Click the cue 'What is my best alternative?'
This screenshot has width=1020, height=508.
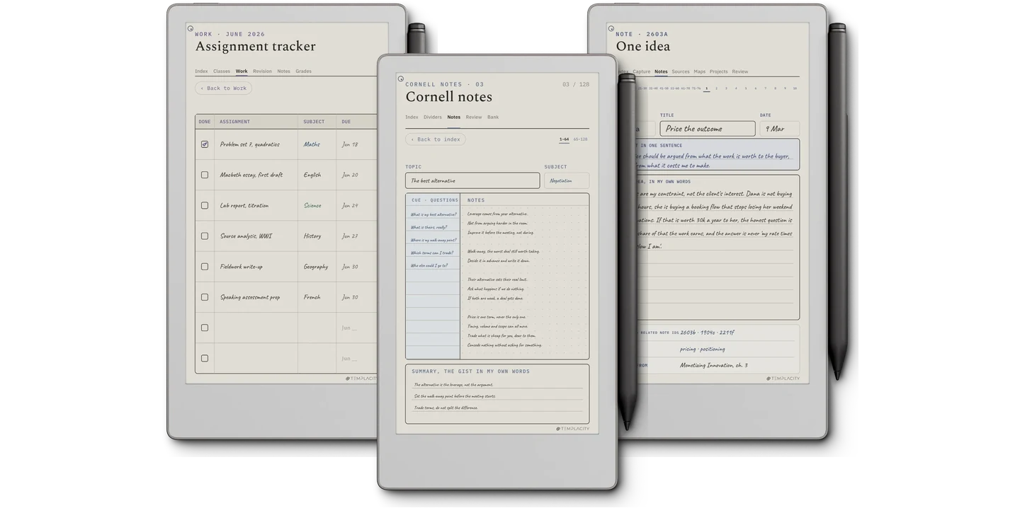click(x=433, y=214)
